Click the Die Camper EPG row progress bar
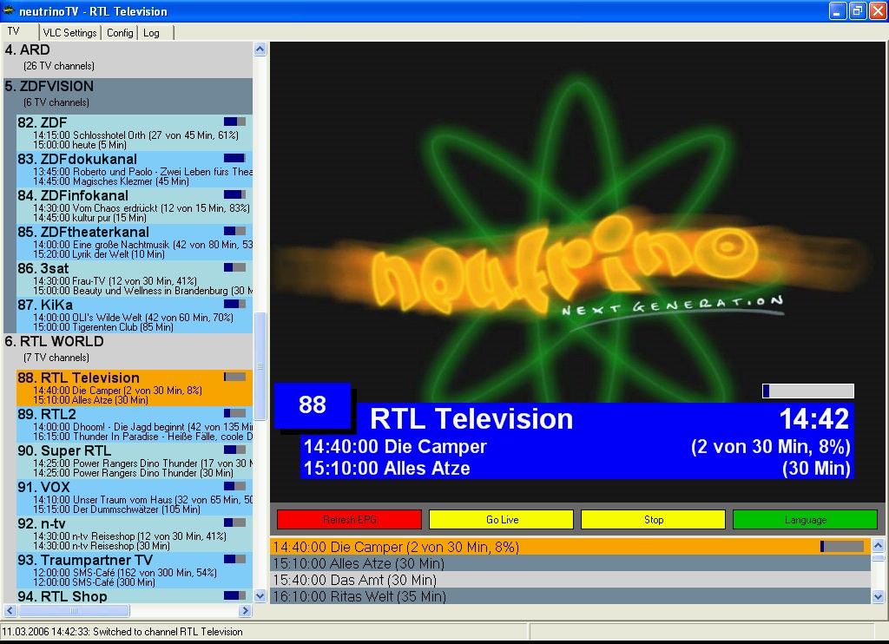Image resolution: width=889 pixels, height=644 pixels. [x=841, y=546]
